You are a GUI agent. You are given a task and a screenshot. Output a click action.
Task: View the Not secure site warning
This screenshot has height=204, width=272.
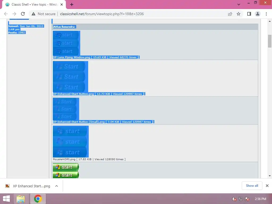[x=44, y=14]
